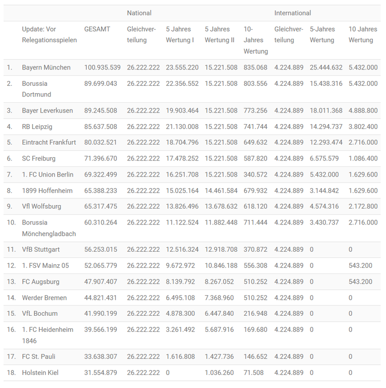Select the 'Werder Bremen' team name
The image size is (386, 388).
coord(44,298)
